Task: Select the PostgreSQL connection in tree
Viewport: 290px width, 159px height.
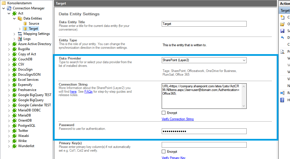Action: tap(27, 126)
